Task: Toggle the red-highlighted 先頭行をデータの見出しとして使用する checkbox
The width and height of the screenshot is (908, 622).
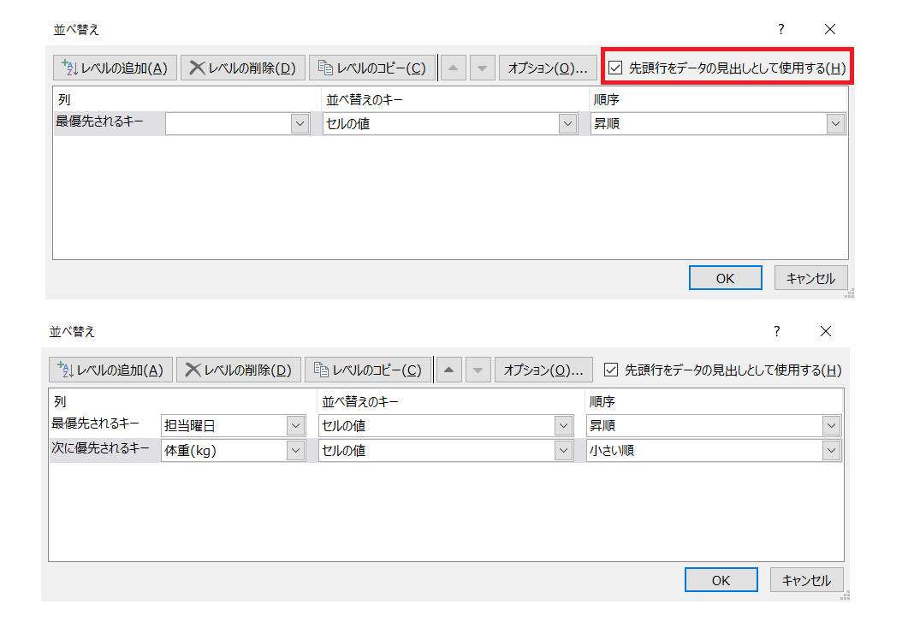Action: pos(615,68)
